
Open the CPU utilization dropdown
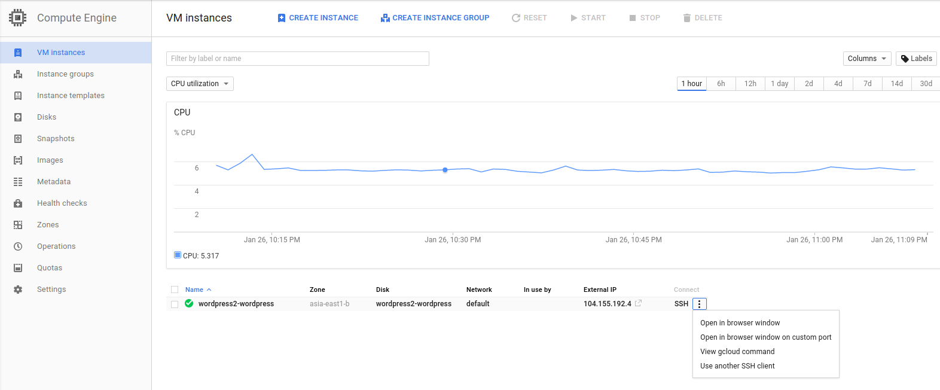coord(200,84)
